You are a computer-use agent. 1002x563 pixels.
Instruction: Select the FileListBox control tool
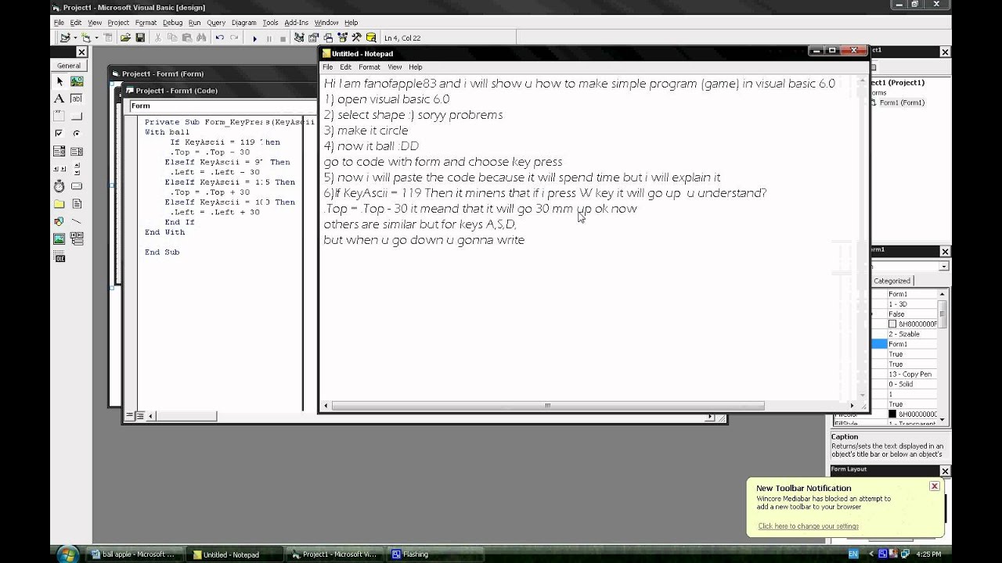click(77, 203)
